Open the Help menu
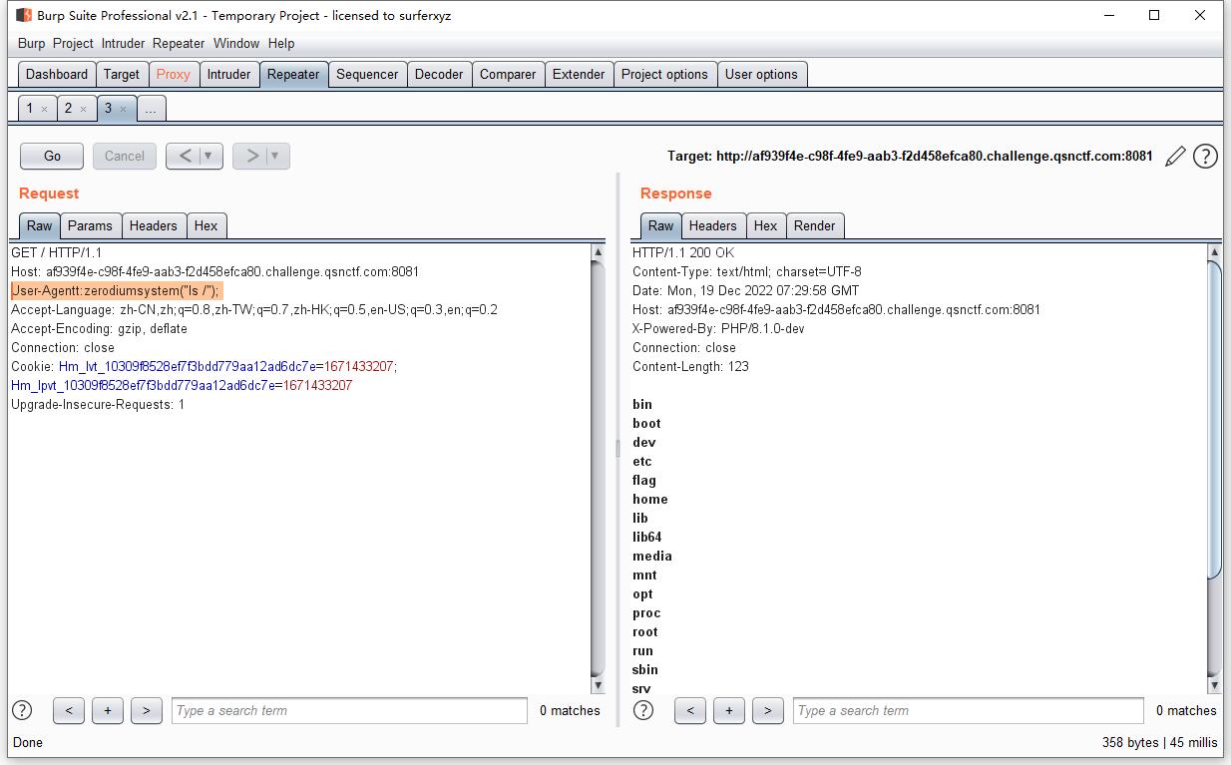The height and width of the screenshot is (765, 1231). pos(281,43)
